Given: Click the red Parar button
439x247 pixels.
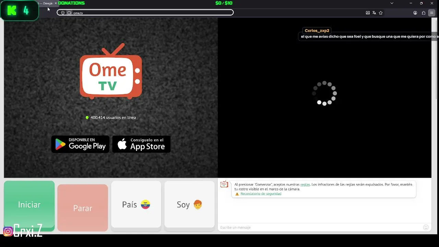Looking at the screenshot, I should pyautogui.click(x=83, y=208).
